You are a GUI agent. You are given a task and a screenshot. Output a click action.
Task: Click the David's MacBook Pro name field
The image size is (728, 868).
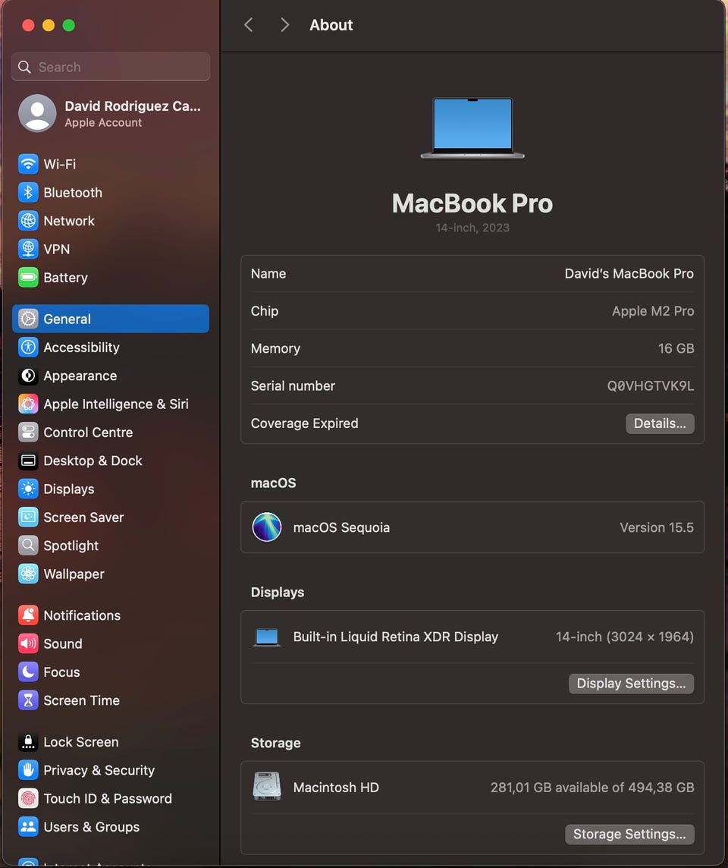[629, 273]
